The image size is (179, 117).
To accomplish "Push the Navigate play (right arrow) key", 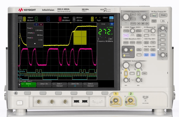I will (147, 24).
